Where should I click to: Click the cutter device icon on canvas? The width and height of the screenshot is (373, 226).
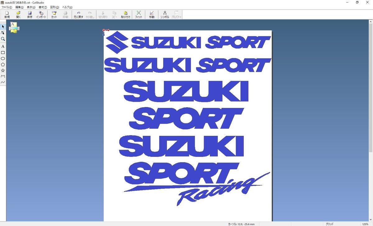tap(14, 27)
